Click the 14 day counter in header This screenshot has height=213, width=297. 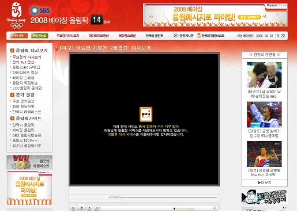click(x=96, y=20)
